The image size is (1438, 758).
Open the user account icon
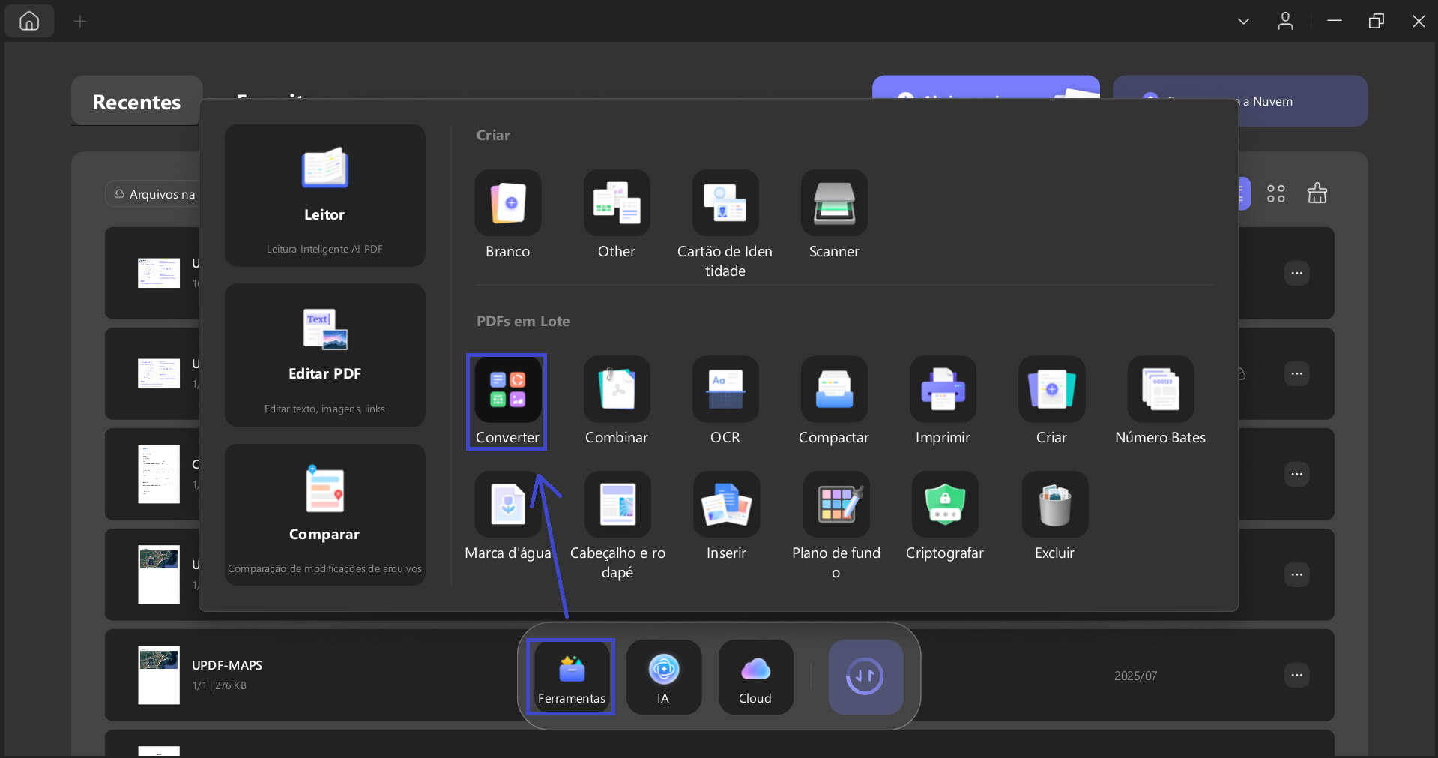[x=1285, y=21]
